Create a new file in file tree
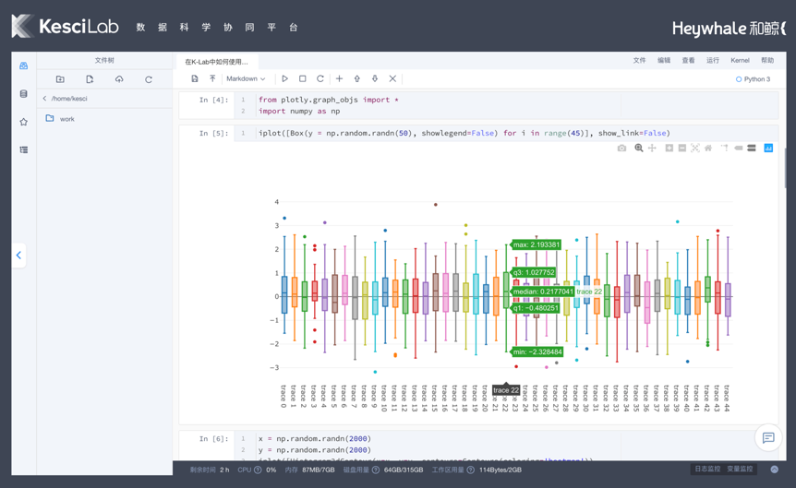This screenshot has height=488, width=796. (90, 79)
